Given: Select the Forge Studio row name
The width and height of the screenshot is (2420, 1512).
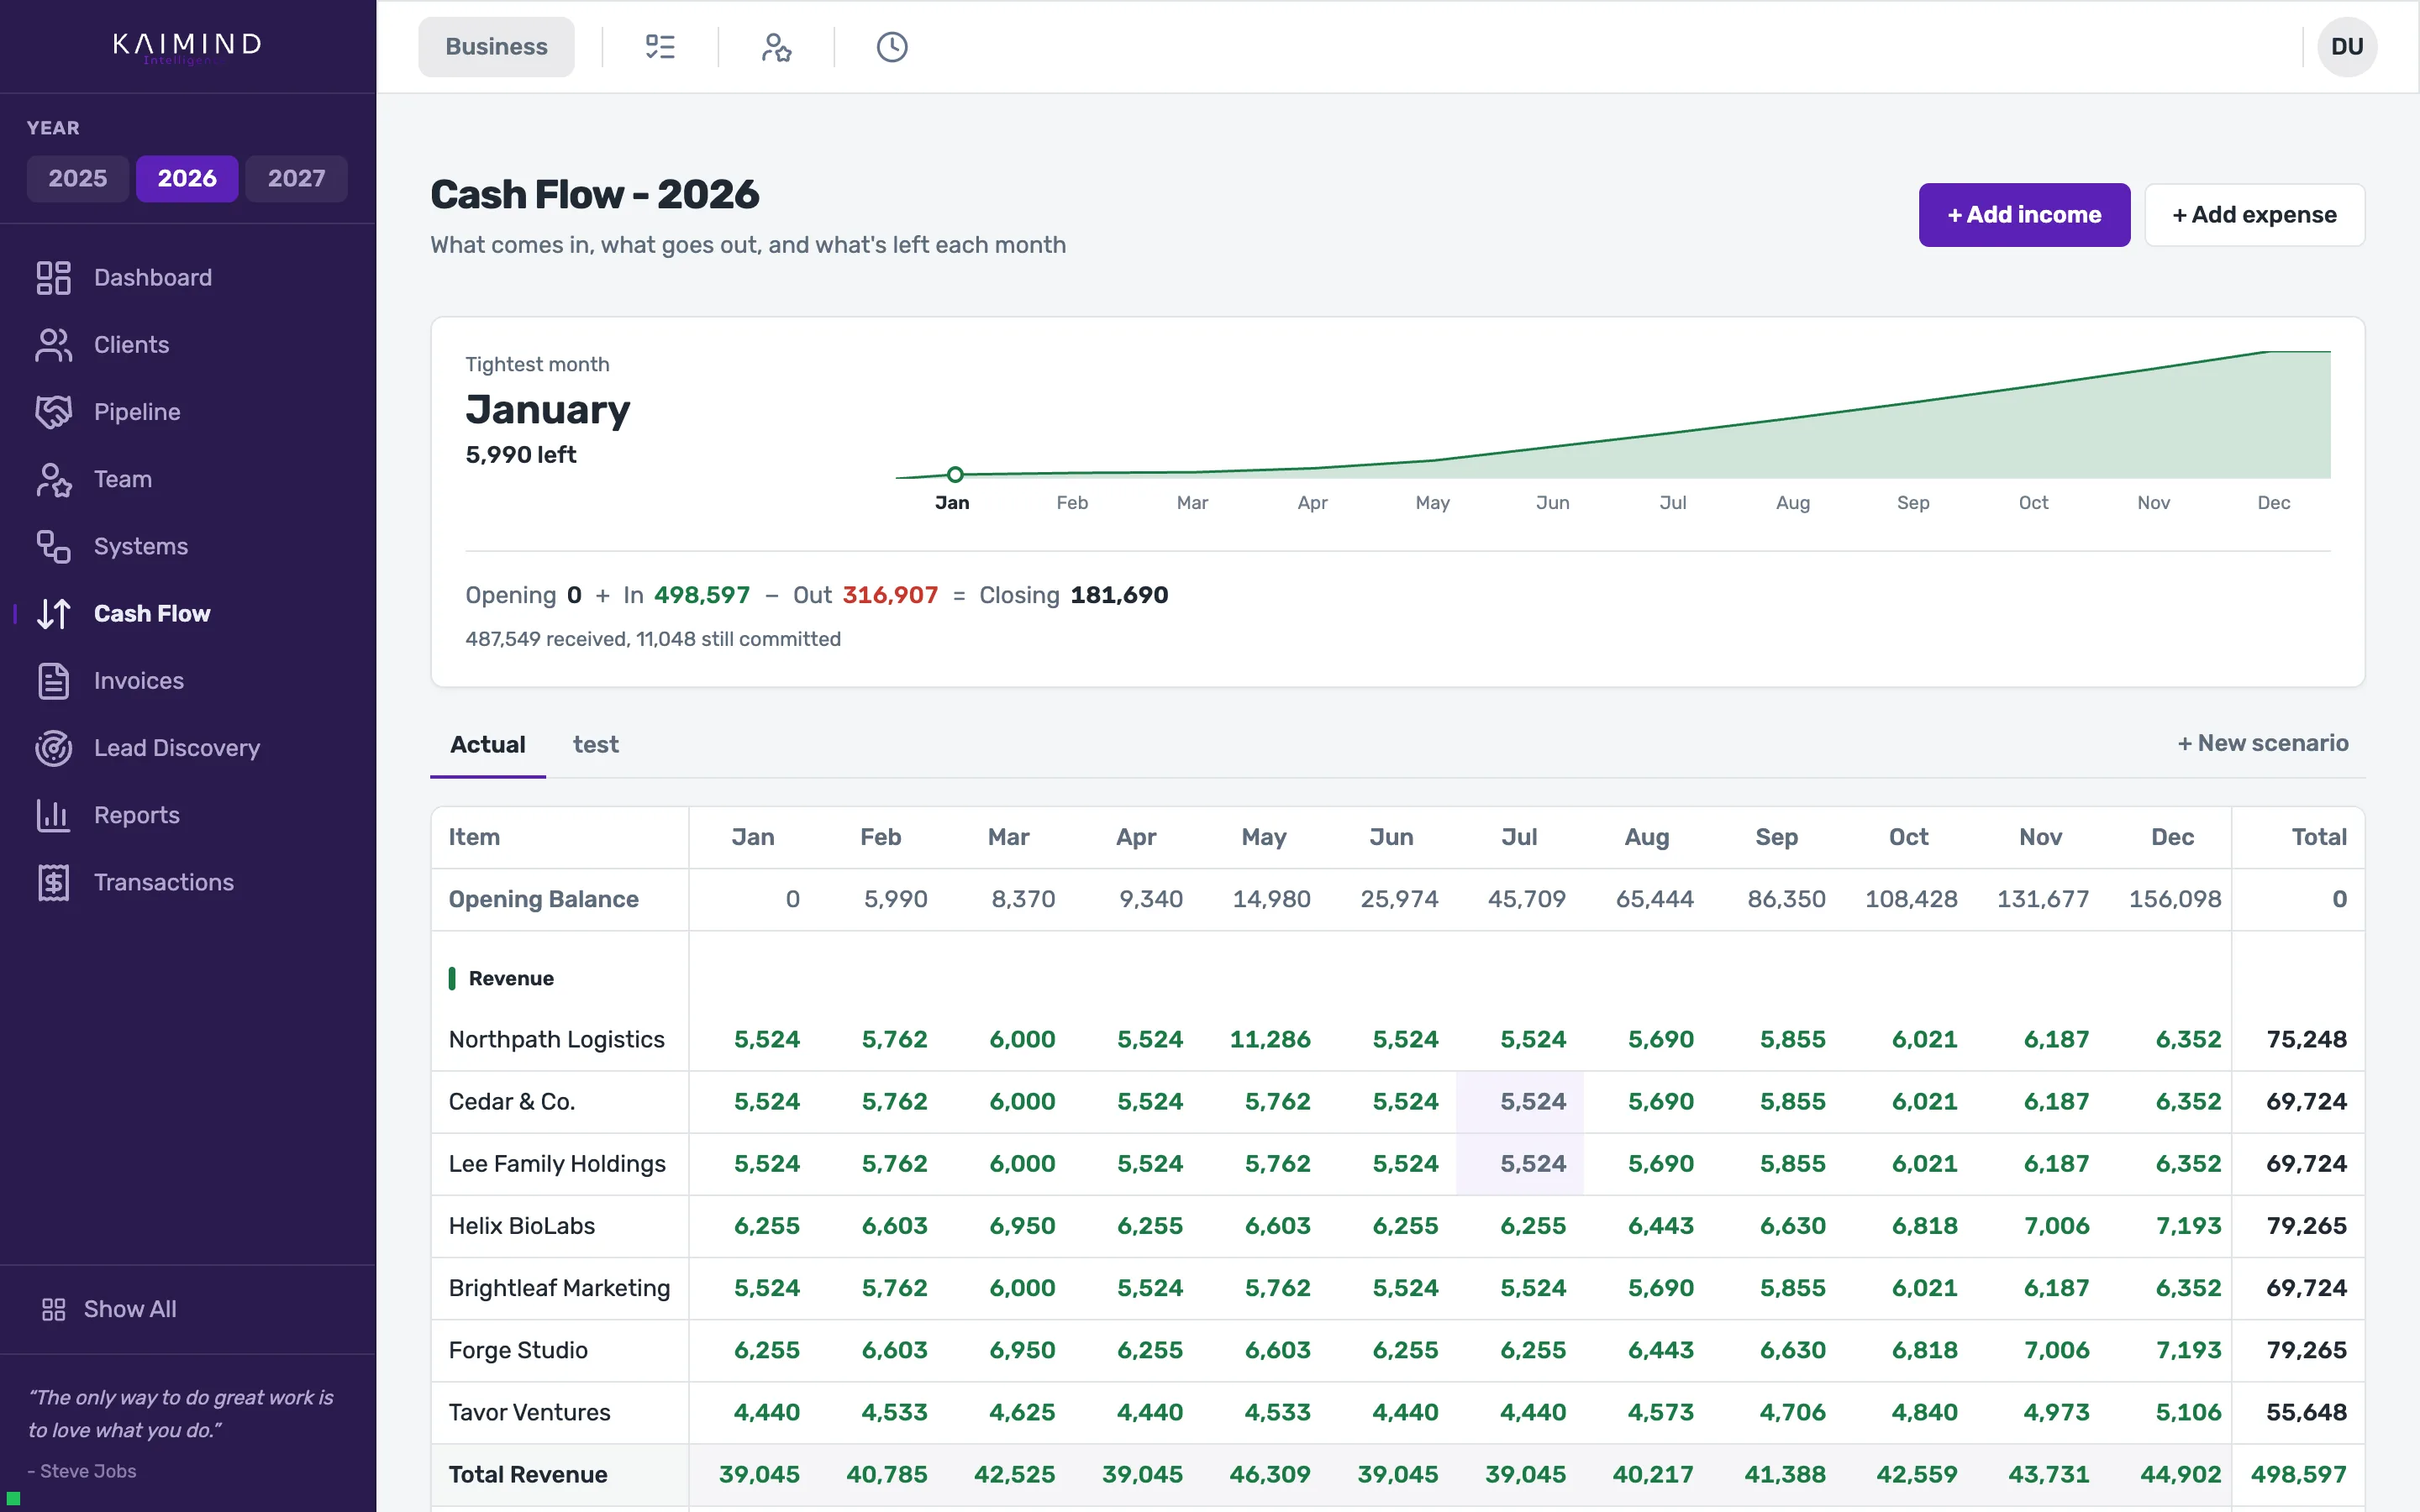Looking at the screenshot, I should (518, 1350).
